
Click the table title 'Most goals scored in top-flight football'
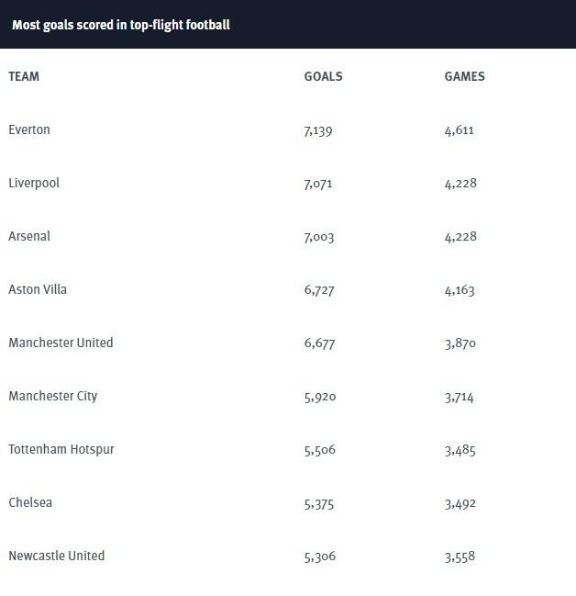tap(121, 25)
